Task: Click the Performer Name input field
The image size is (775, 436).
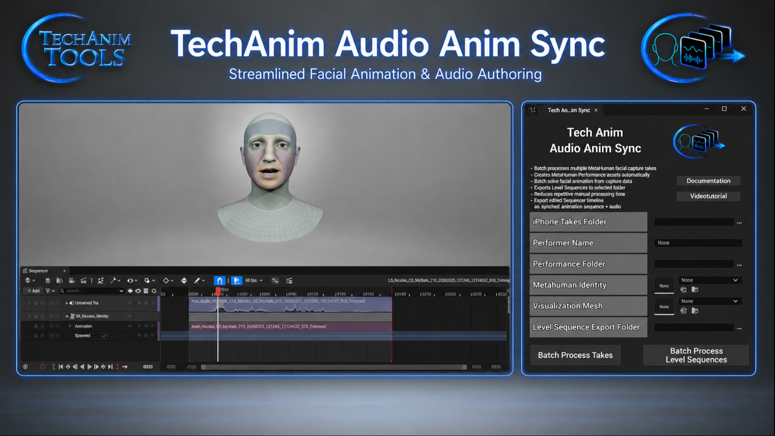Action: [x=698, y=243]
